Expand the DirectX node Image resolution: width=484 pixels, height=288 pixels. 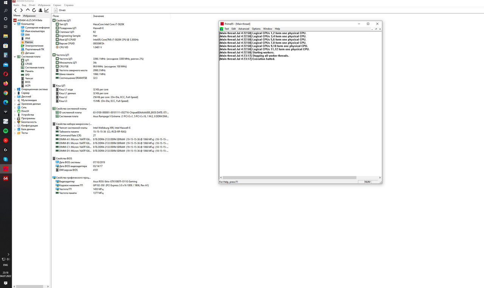(x=15, y=111)
